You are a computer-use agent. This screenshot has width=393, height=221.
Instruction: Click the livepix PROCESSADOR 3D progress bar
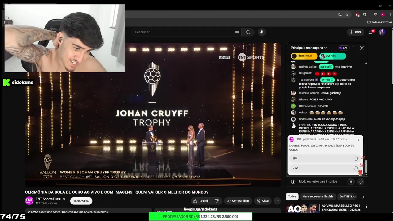point(200,217)
